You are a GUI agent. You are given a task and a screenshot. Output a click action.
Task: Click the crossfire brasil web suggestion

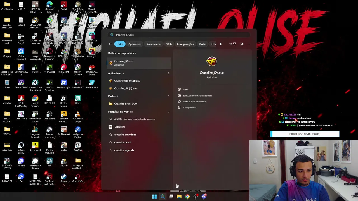(x=139, y=142)
